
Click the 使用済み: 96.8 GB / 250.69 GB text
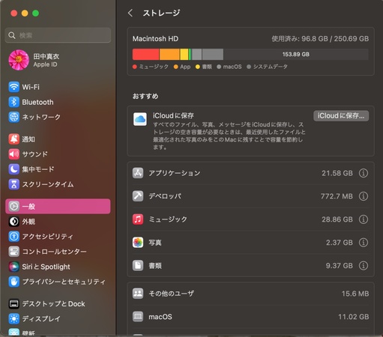tap(320, 39)
